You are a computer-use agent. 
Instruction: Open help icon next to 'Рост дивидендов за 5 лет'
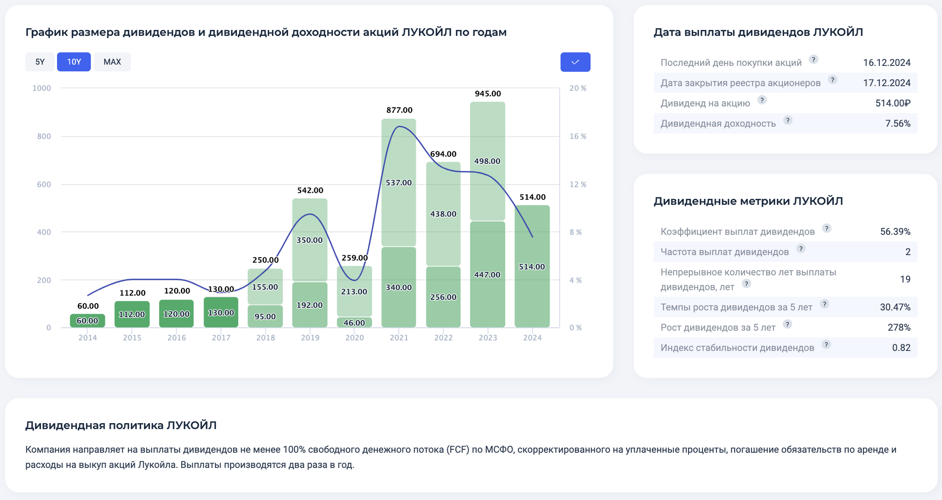coord(787,324)
